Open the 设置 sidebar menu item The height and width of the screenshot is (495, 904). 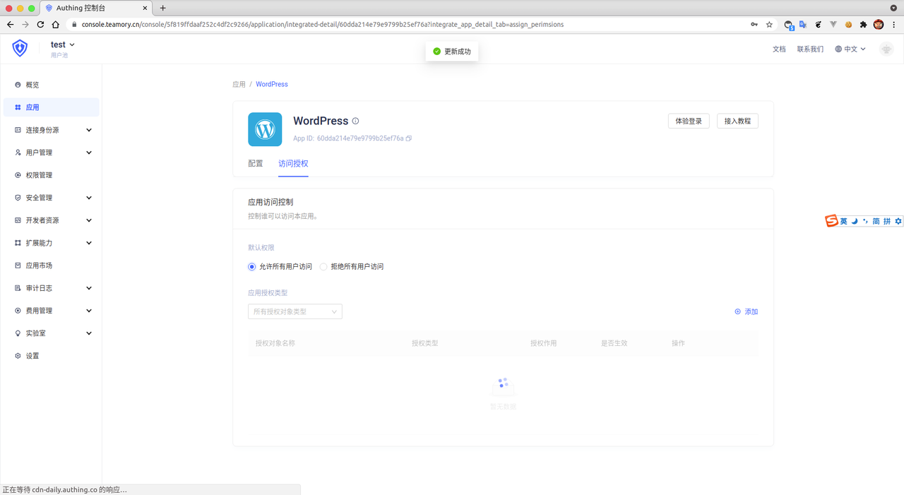tap(51, 356)
